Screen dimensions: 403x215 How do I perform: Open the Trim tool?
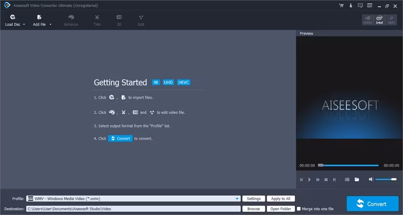point(97,20)
